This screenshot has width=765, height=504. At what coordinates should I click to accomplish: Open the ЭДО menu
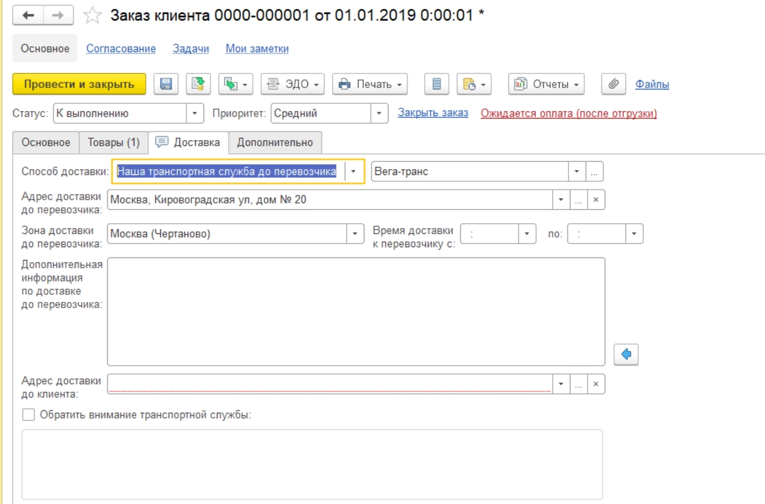293,84
